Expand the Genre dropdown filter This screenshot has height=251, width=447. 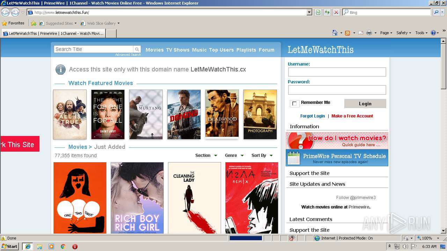click(234, 155)
